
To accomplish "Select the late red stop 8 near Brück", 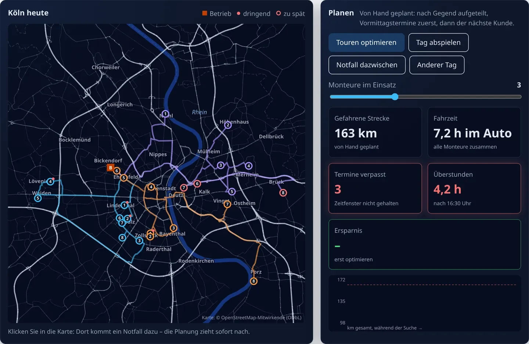I will point(283,193).
